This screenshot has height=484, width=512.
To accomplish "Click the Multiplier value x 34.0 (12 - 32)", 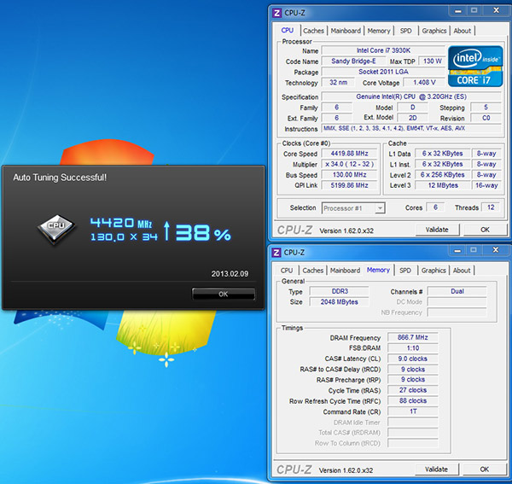I will click(349, 164).
